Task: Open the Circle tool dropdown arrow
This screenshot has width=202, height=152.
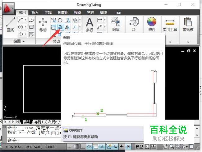Action: [x=25, y=27]
